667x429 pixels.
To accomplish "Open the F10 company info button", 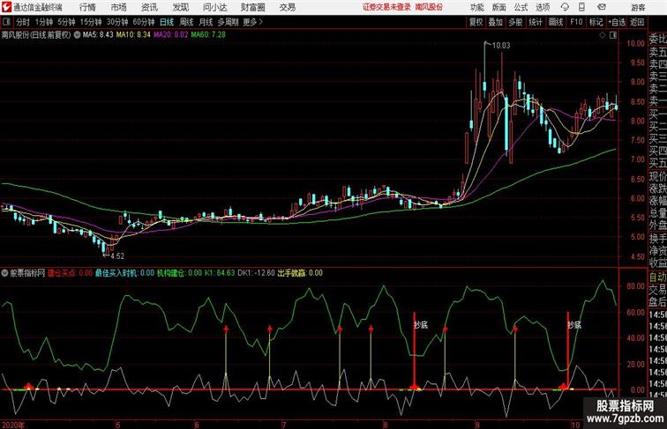I will click(576, 22).
